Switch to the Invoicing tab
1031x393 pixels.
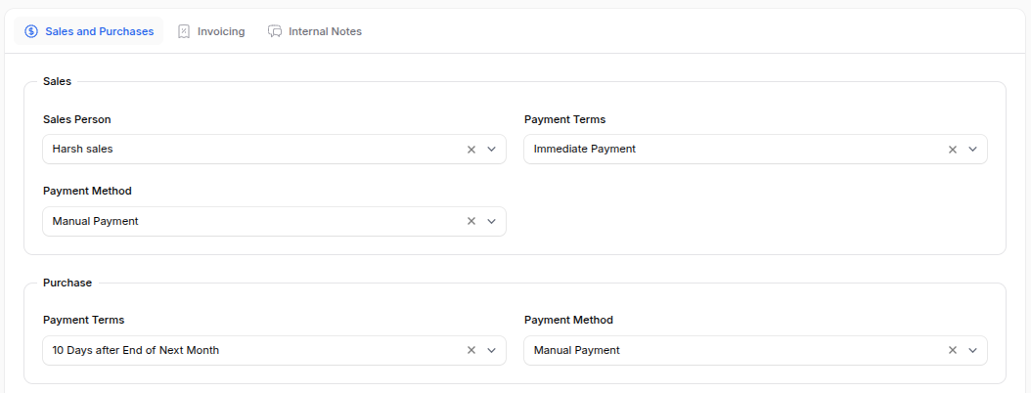point(220,31)
